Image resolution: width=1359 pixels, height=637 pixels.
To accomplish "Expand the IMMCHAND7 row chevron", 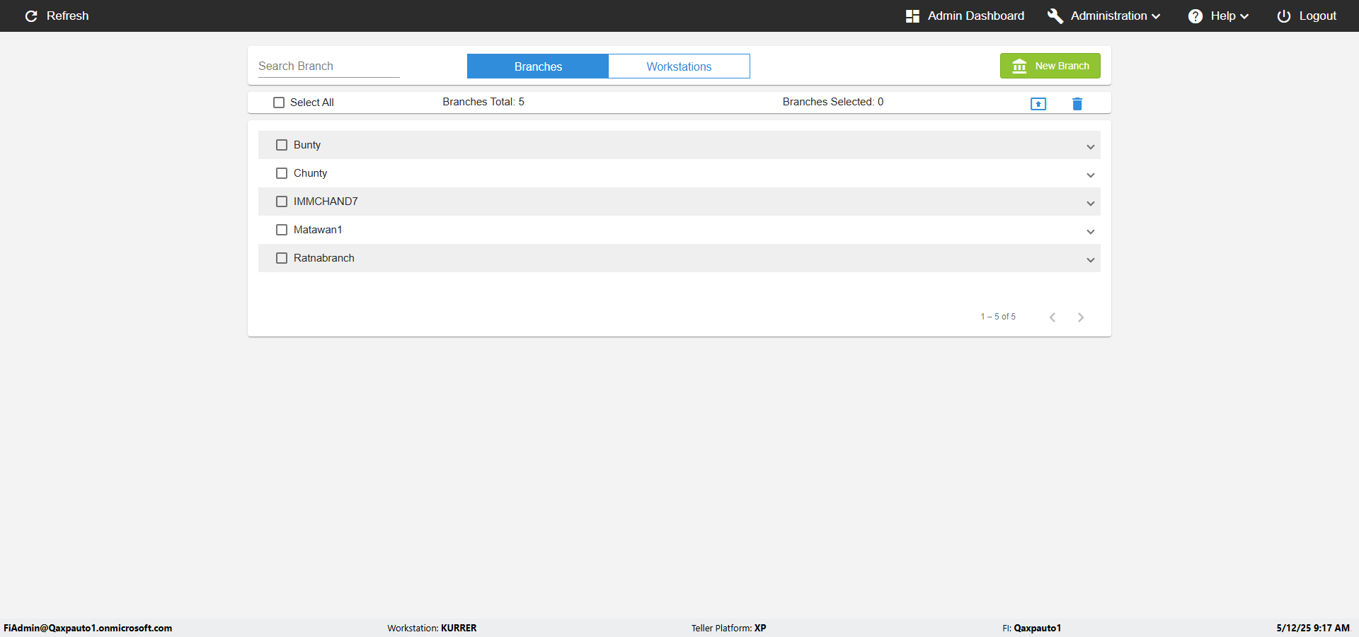I will click(1091, 204).
